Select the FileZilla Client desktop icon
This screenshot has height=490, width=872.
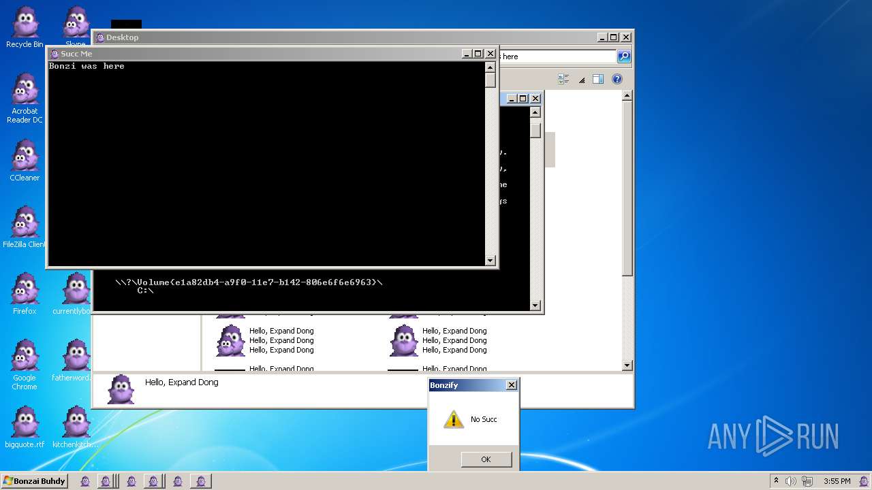coord(25,227)
